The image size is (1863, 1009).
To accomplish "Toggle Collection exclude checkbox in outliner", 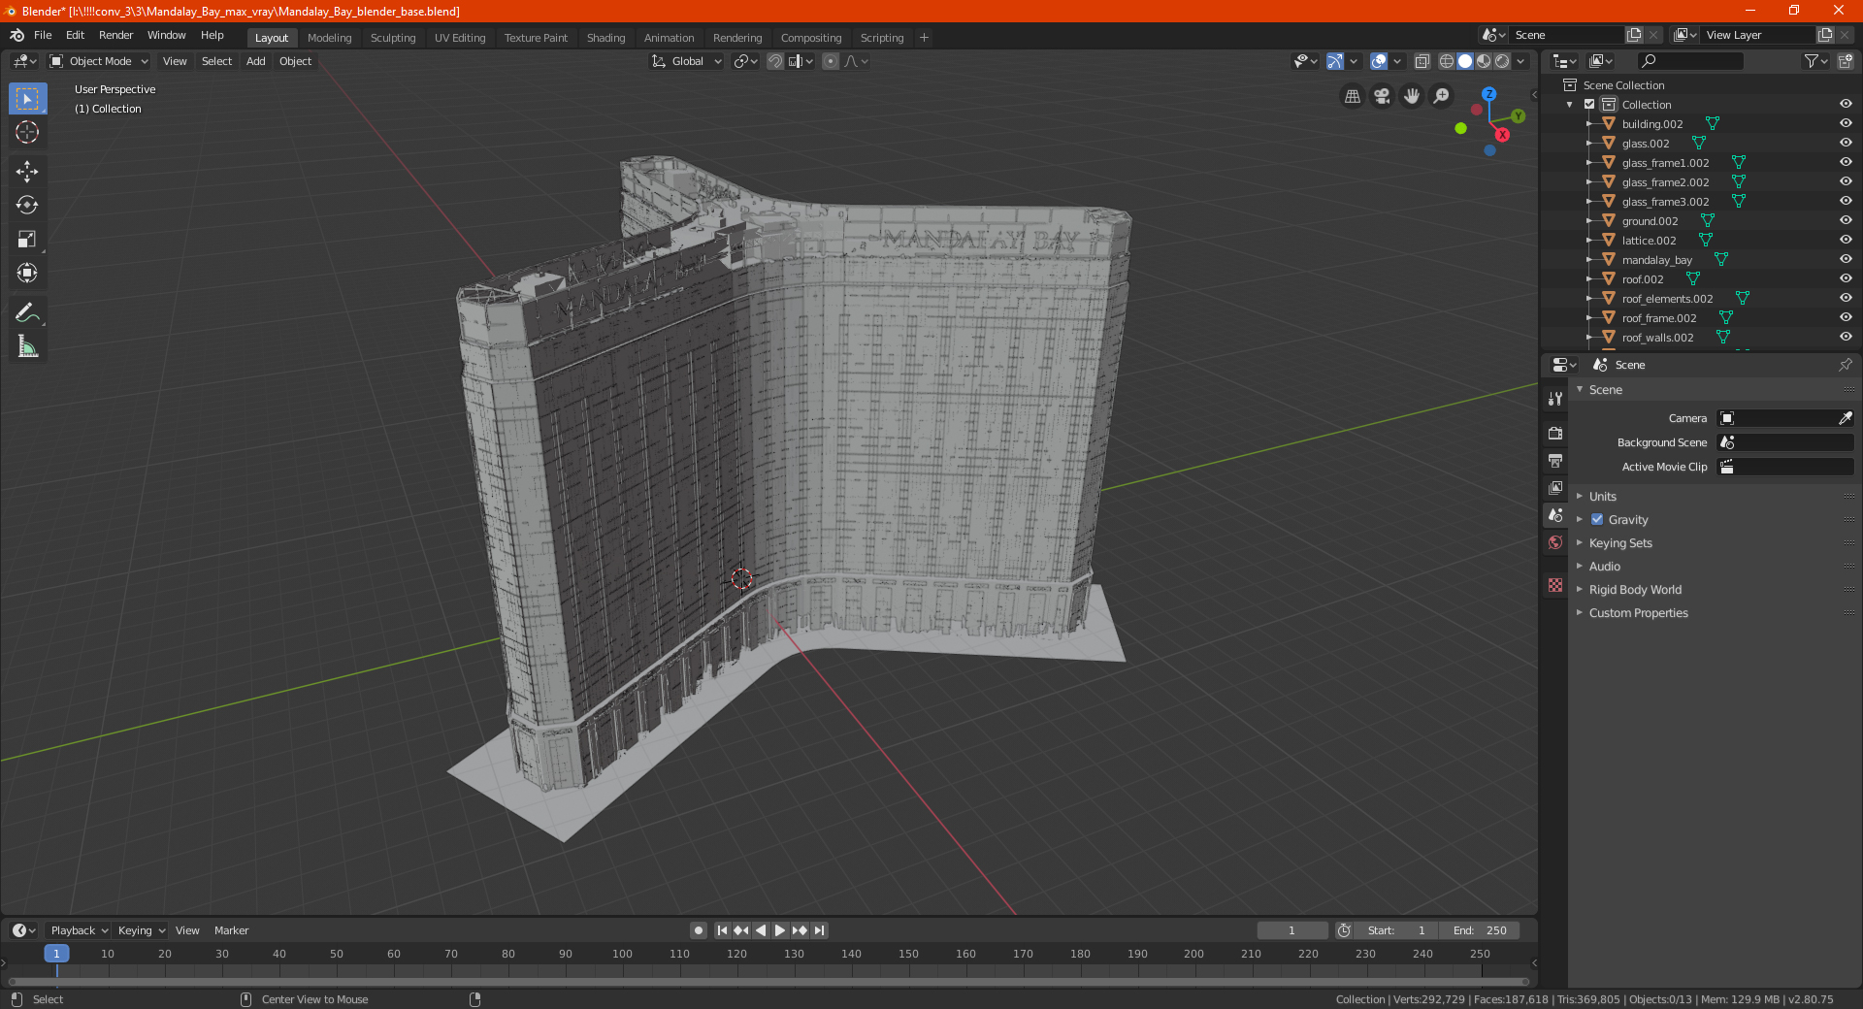I will [x=1589, y=105].
